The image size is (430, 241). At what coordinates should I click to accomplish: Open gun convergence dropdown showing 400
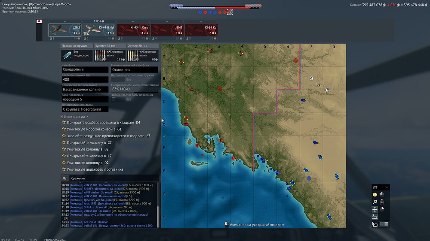[85, 79]
